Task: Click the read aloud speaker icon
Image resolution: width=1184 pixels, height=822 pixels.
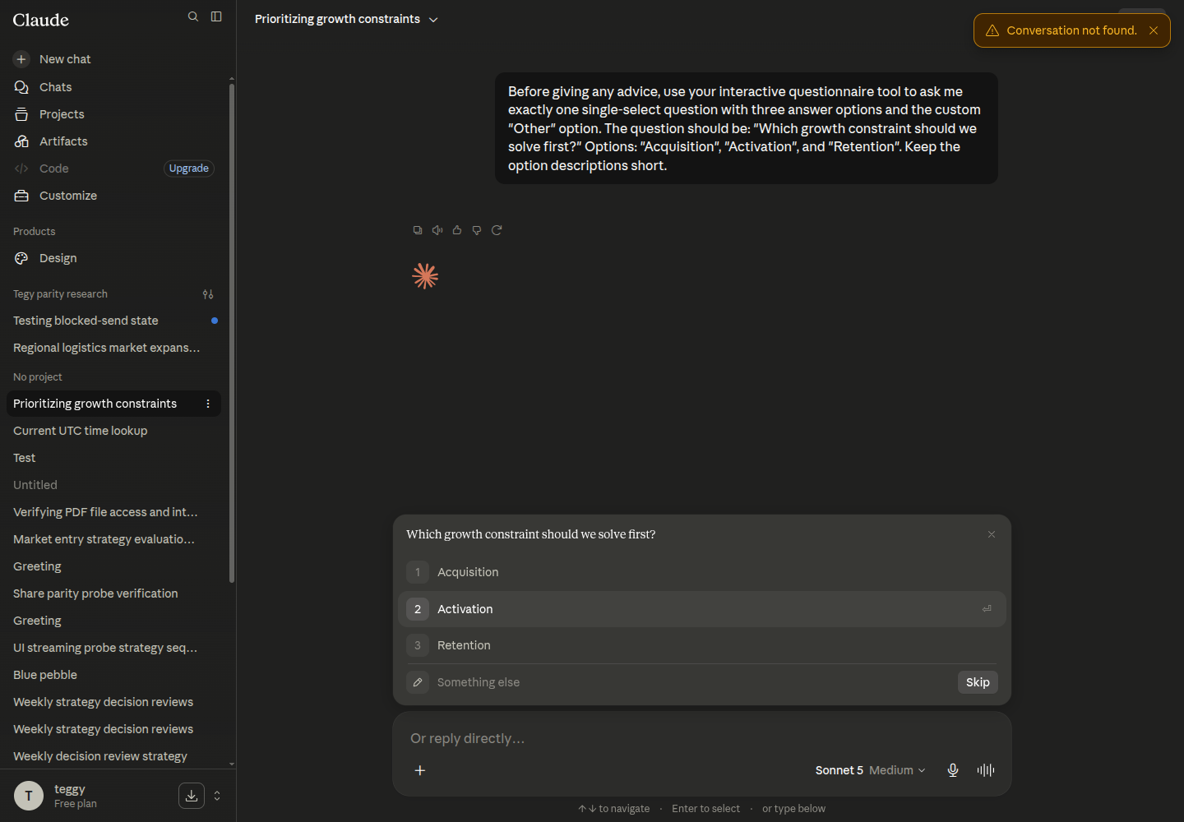Action: (x=437, y=230)
